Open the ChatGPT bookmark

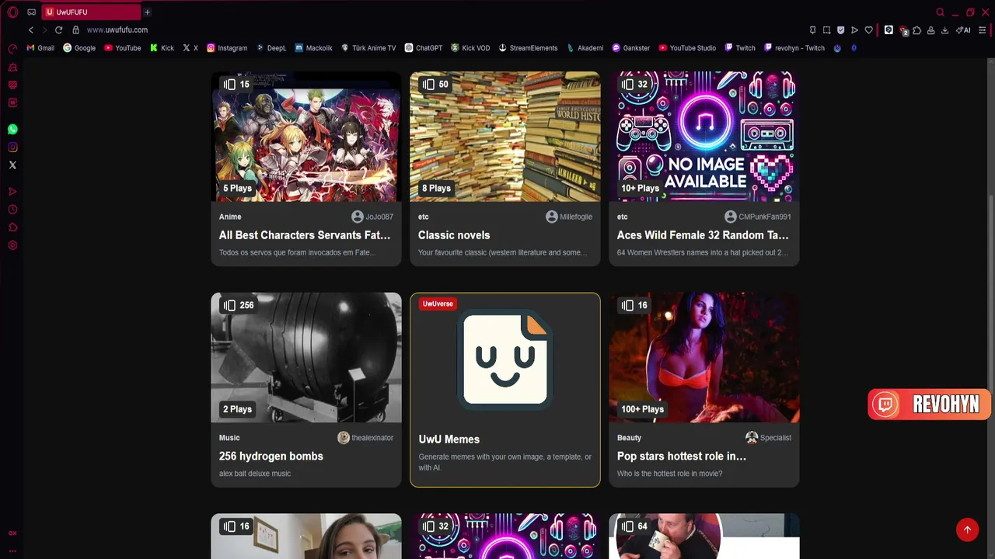point(424,48)
